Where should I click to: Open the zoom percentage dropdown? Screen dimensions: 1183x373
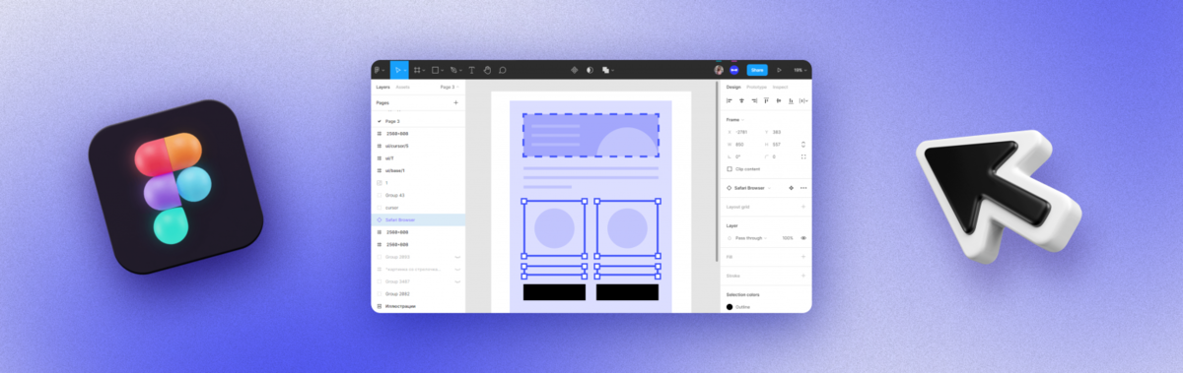point(799,70)
